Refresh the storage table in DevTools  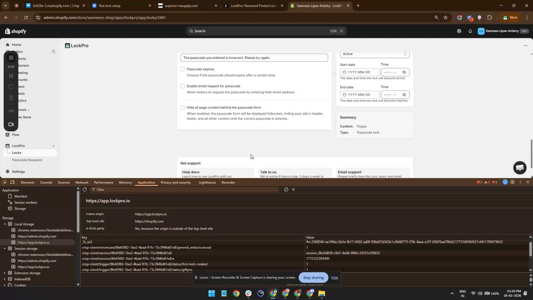pyautogui.click(x=85, y=190)
